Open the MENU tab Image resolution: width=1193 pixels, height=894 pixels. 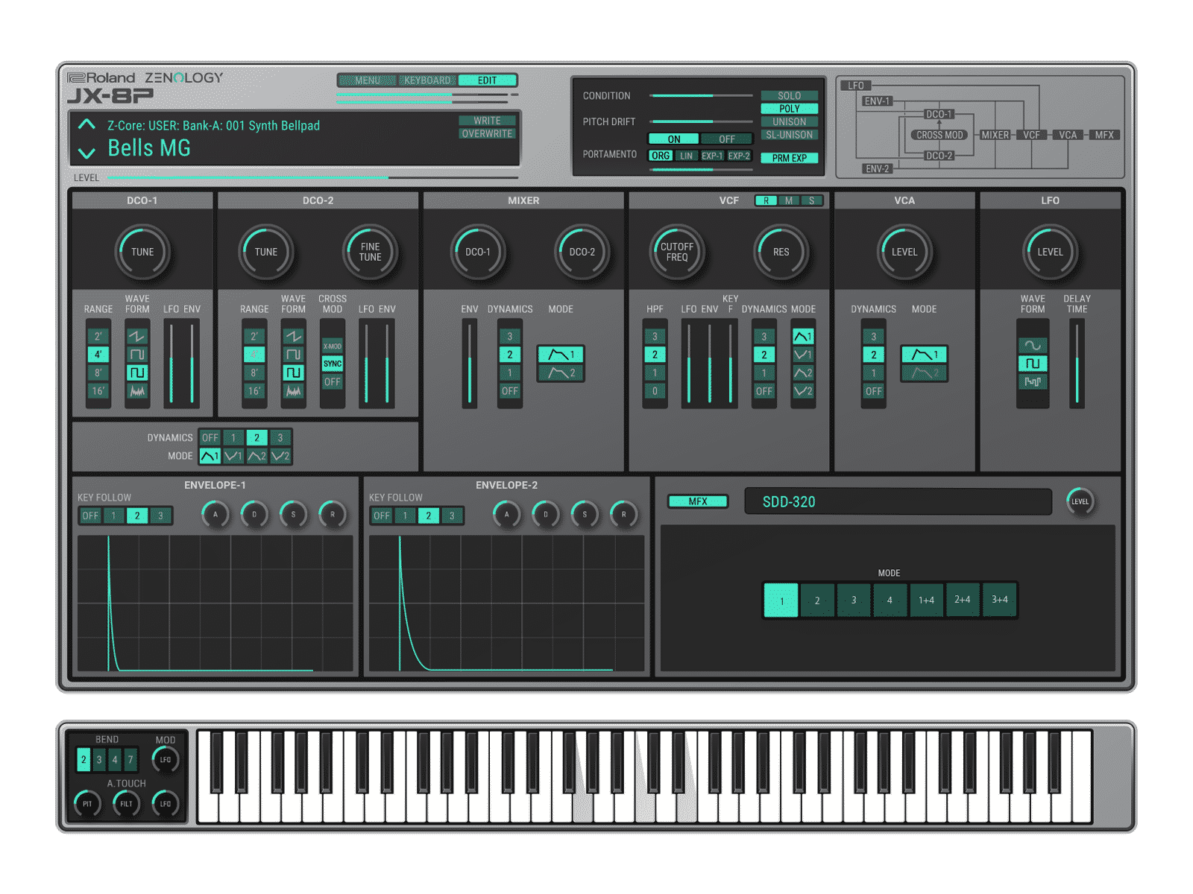[x=368, y=80]
